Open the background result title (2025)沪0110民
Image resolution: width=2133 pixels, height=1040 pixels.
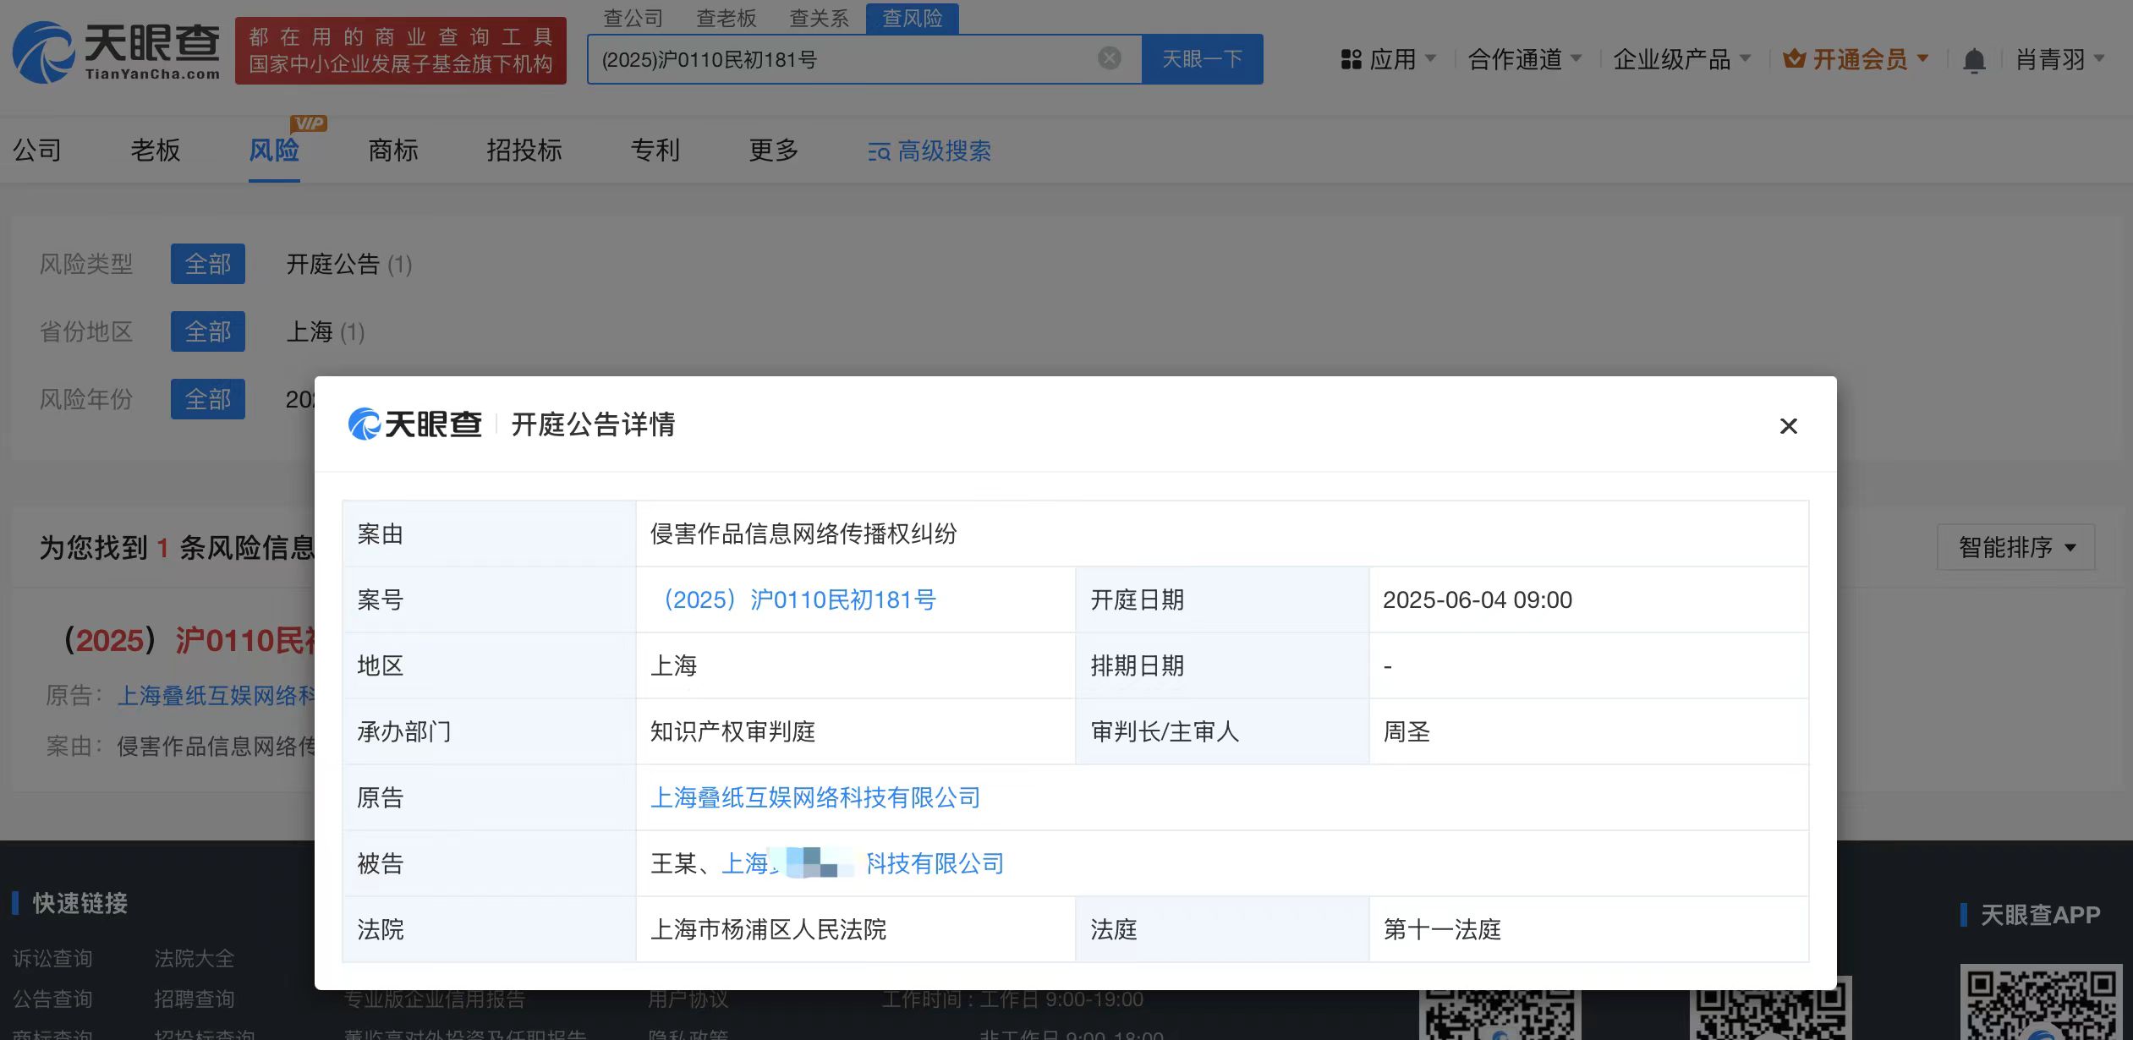tap(189, 640)
